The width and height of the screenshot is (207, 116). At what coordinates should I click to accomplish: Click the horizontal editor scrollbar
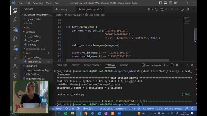point(117,60)
